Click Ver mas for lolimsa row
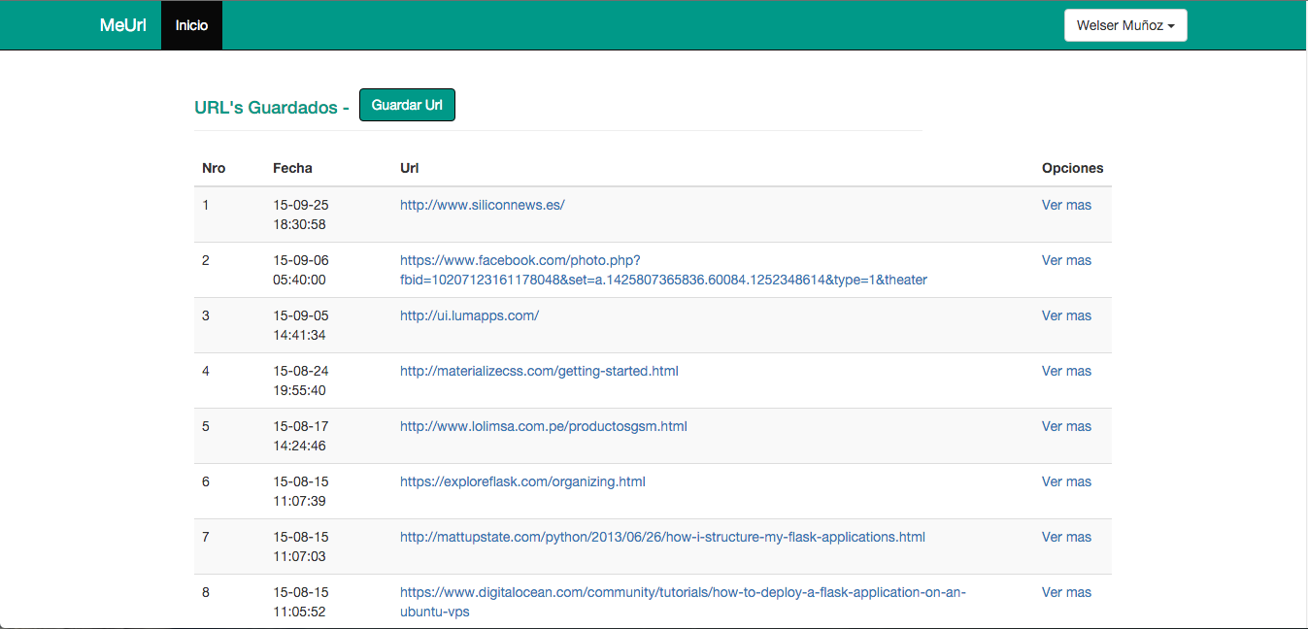 pyautogui.click(x=1066, y=426)
